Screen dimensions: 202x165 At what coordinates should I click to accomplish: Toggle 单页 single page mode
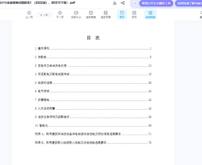coord(122,15)
